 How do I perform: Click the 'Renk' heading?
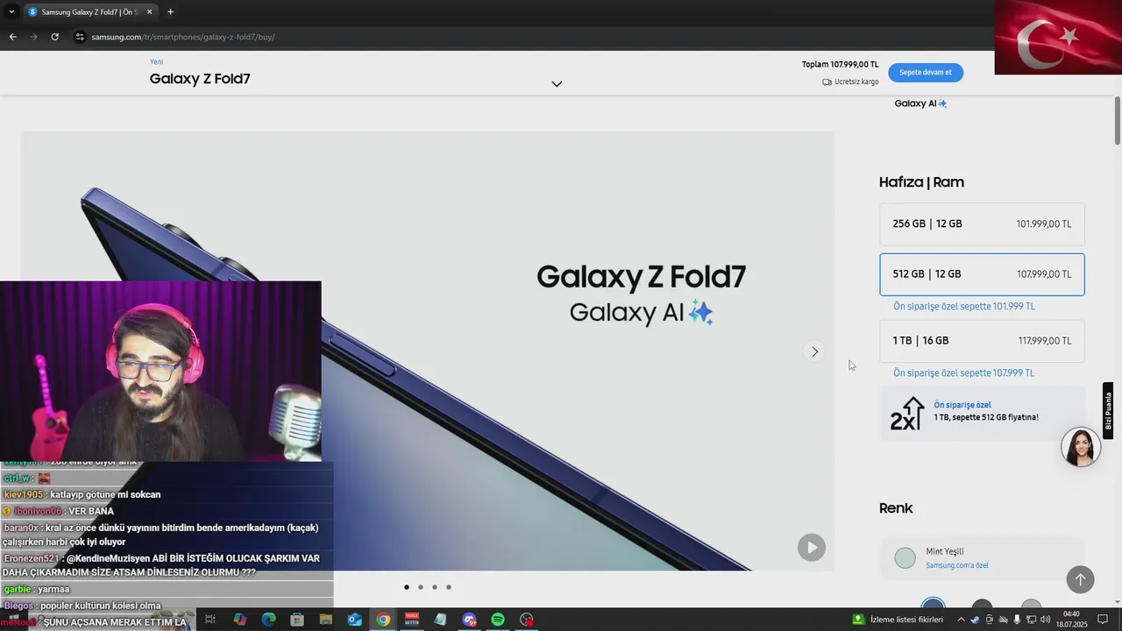[x=896, y=508]
